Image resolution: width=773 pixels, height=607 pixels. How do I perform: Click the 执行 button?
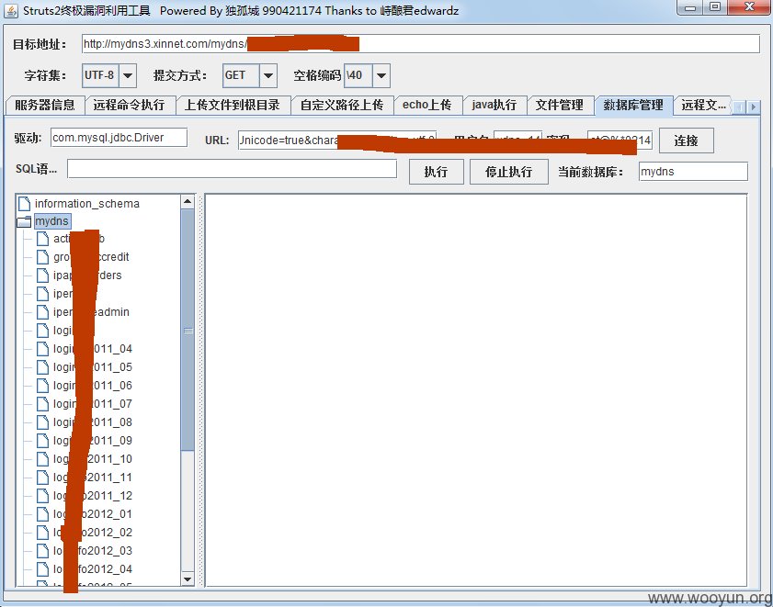tap(436, 172)
